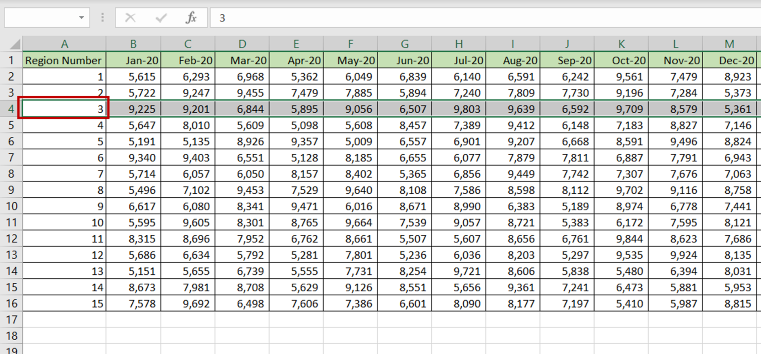This screenshot has height=354, width=761.
Task: Select the Region Number header cell
Action: pyautogui.click(x=64, y=60)
